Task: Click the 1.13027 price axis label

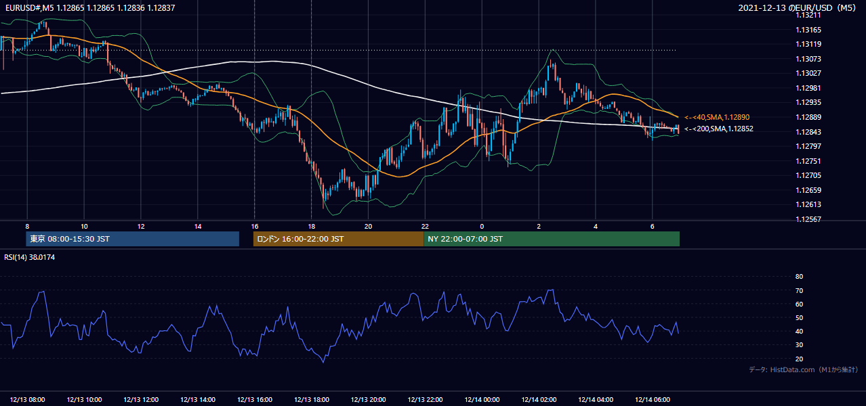Action: 808,73
